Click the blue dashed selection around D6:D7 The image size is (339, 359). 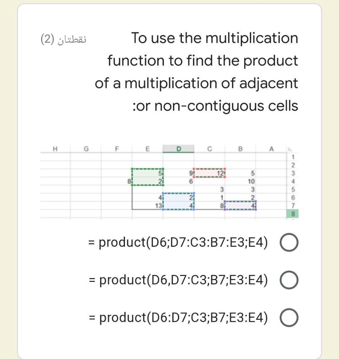[179, 201]
